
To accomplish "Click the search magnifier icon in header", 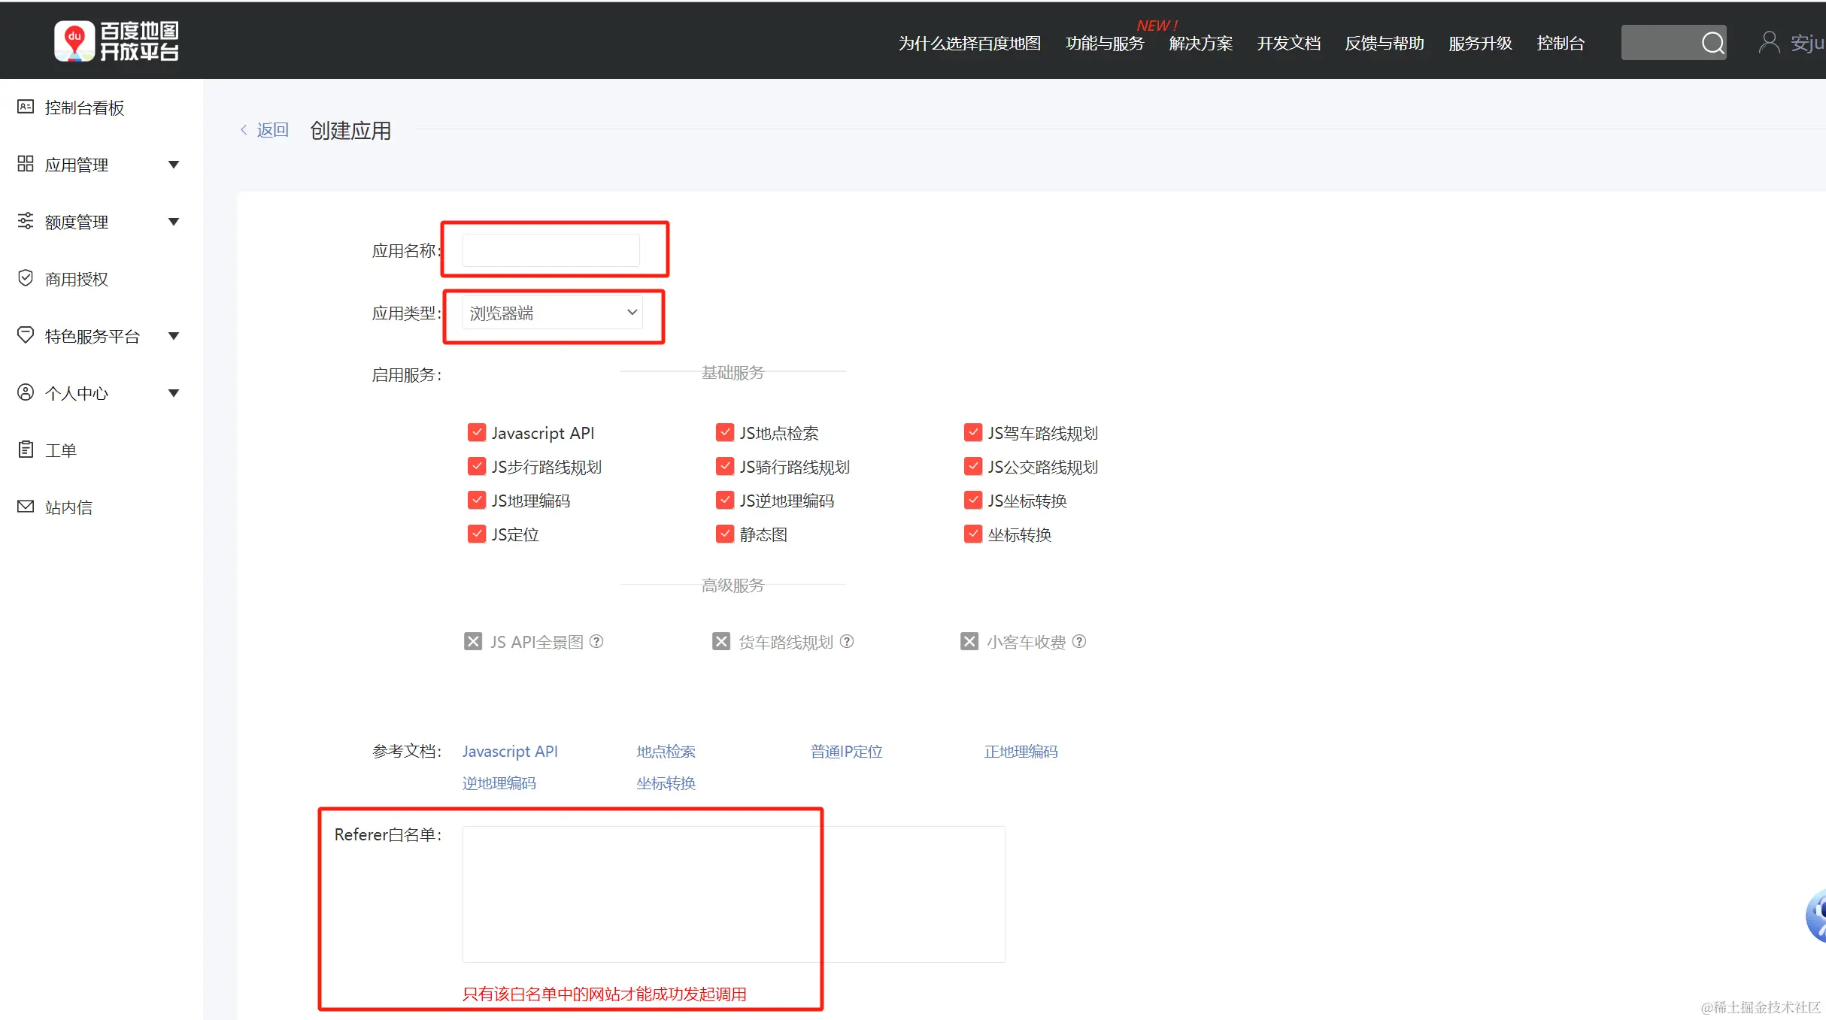I will click(x=1712, y=43).
